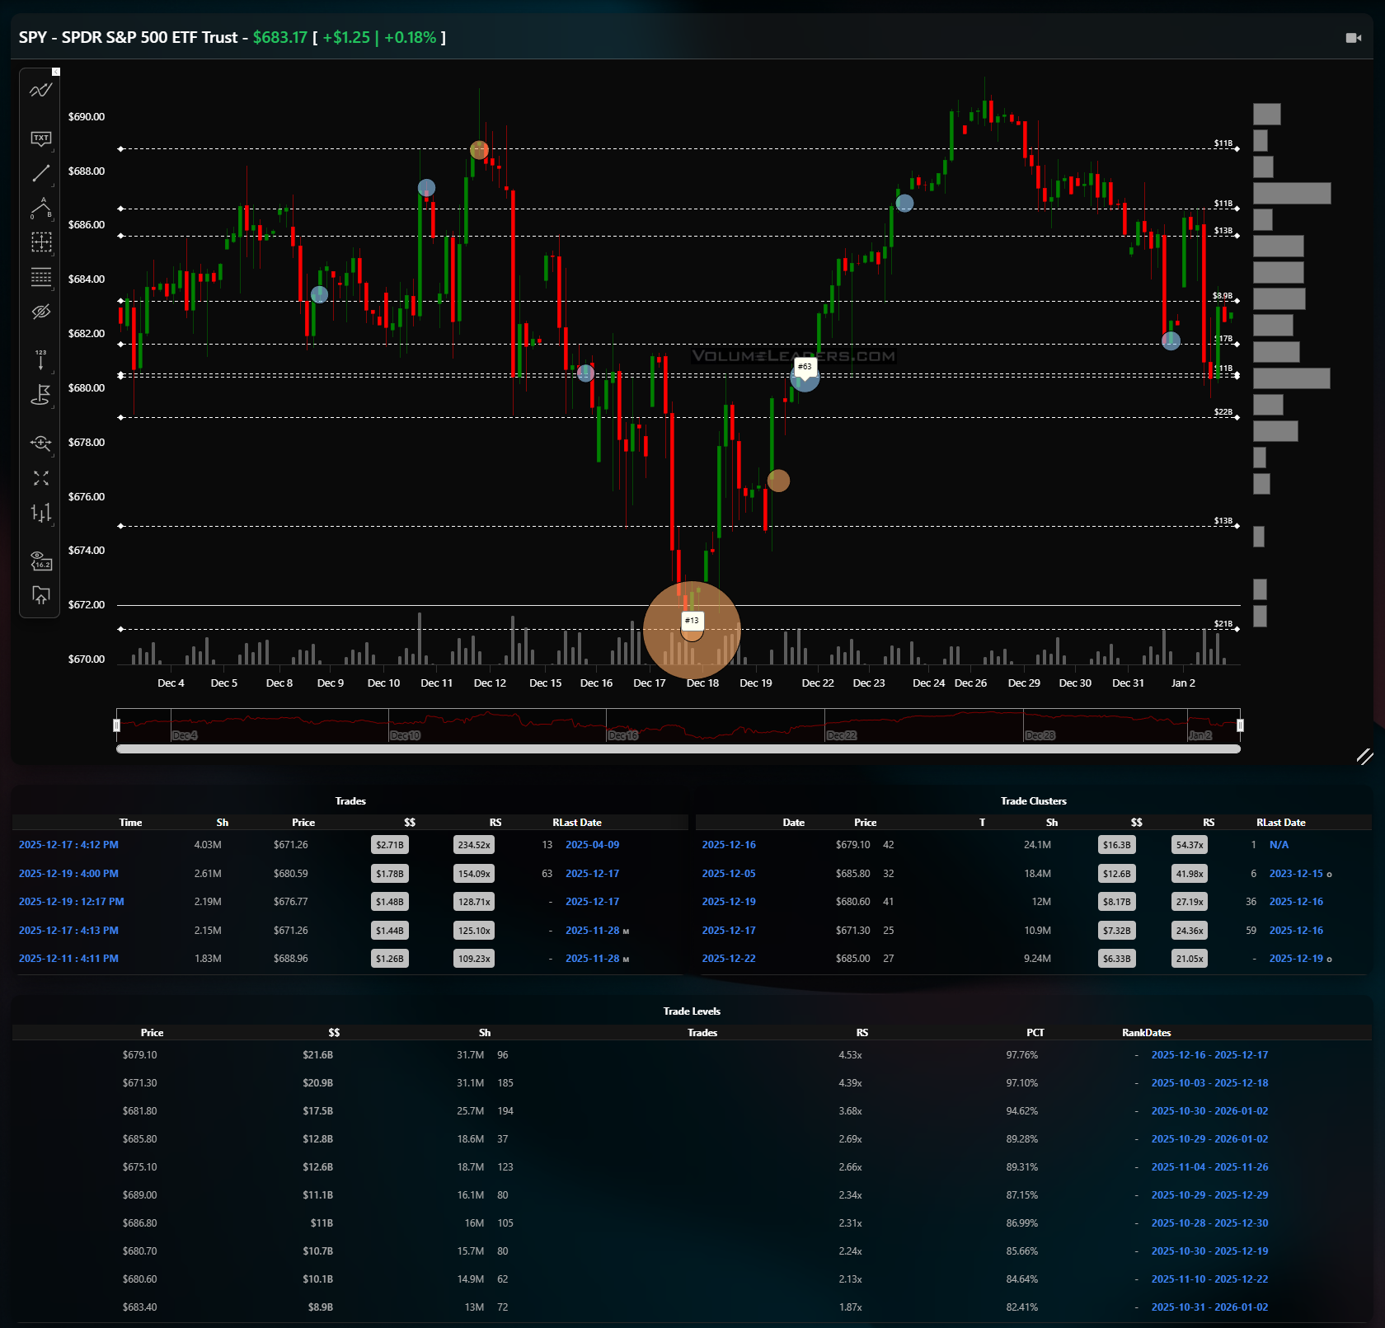This screenshot has height=1328, width=1385.
Task: Sort Trades table by Price column
Action: [x=303, y=823]
